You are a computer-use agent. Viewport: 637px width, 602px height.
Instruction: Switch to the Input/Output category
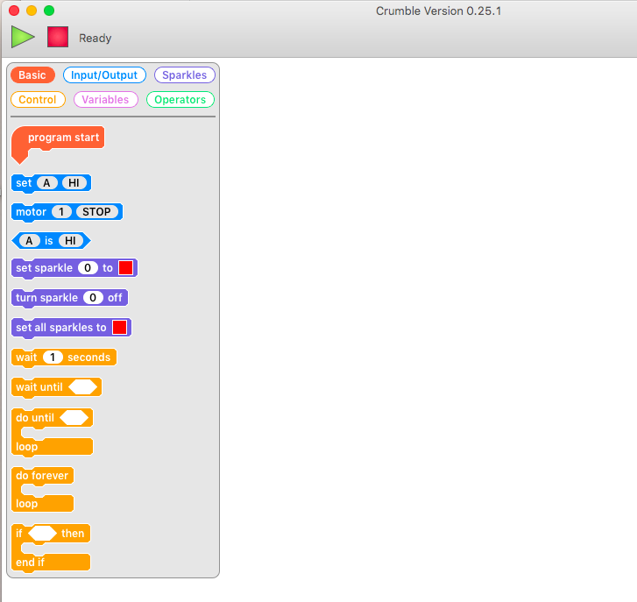pos(104,75)
